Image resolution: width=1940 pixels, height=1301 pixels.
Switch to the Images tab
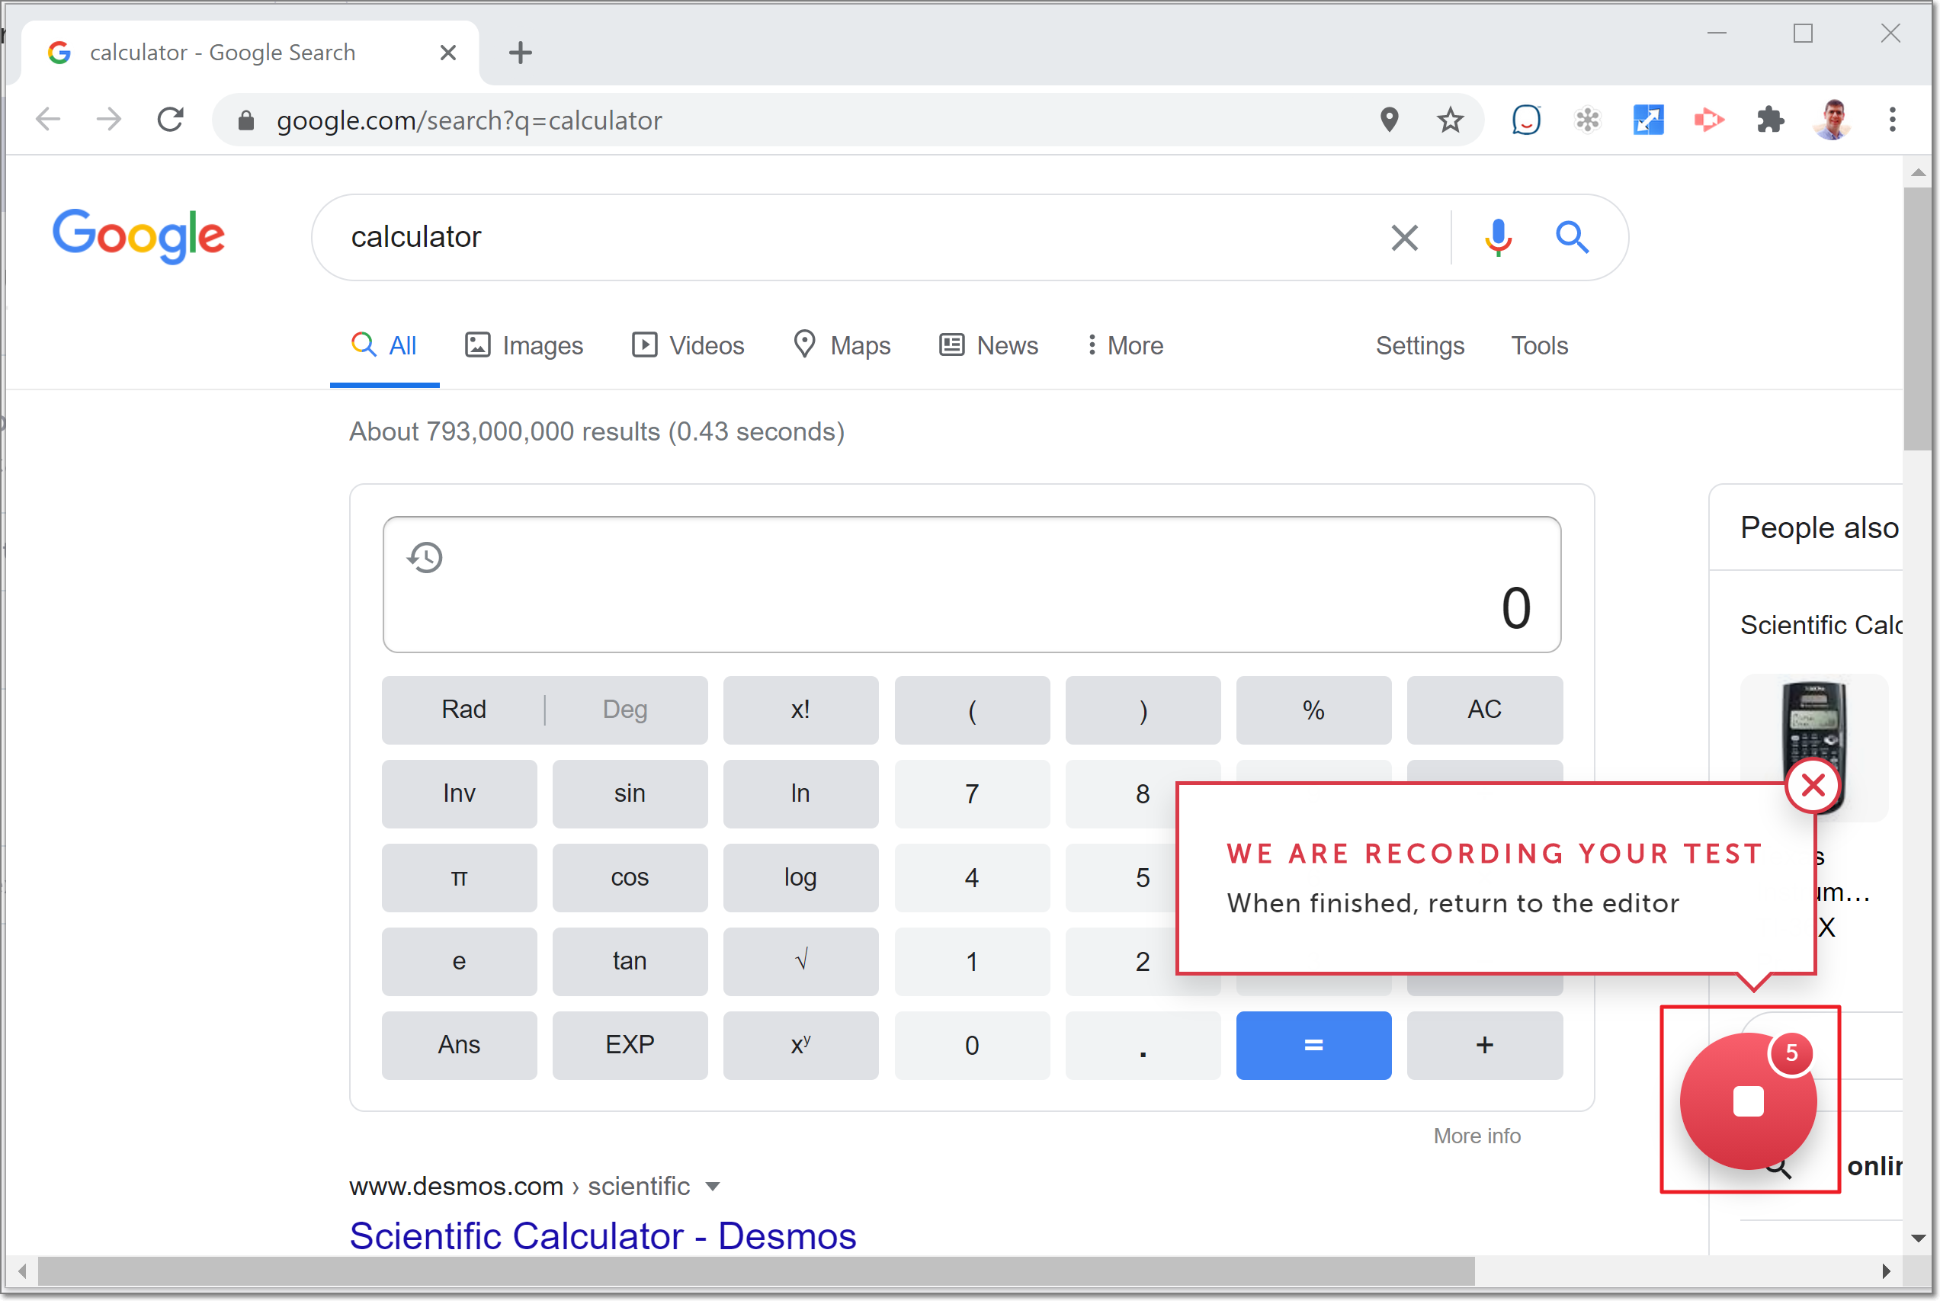524,345
